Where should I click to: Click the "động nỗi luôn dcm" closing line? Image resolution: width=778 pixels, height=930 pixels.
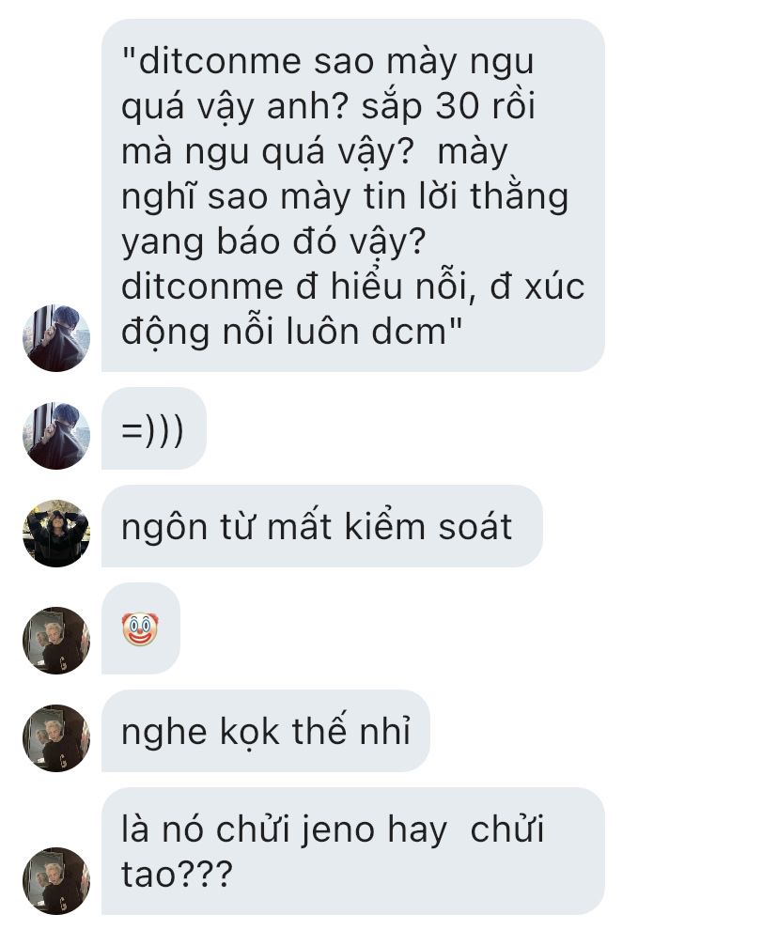291,332
